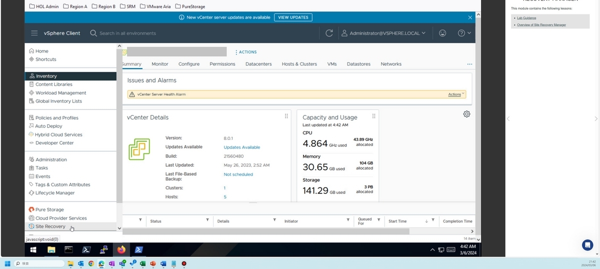
Task: Filter the Queued For column
Action: 378,220
